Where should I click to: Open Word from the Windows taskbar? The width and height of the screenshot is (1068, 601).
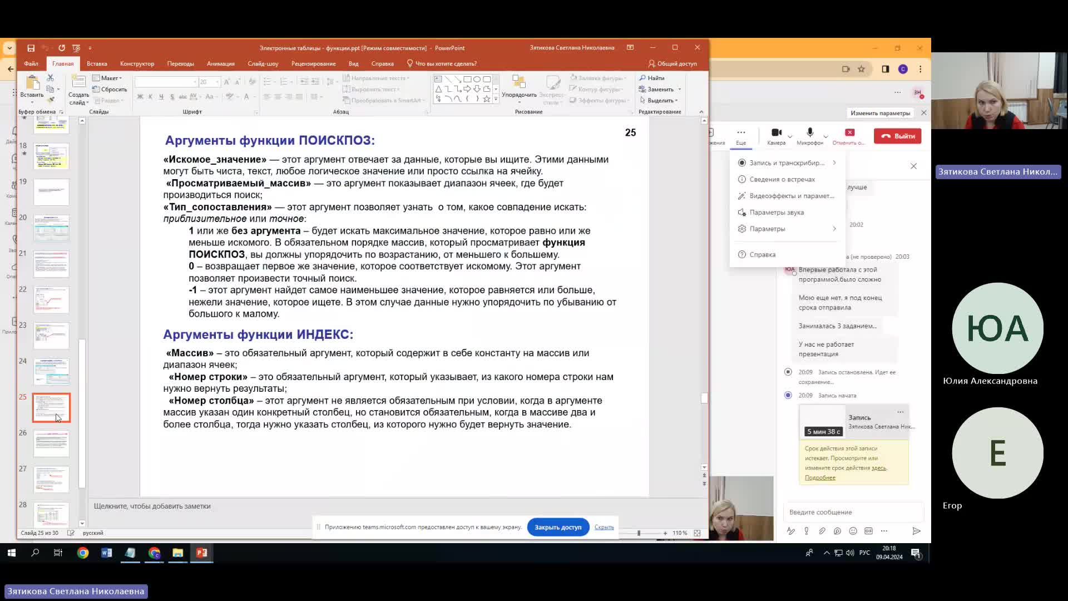point(106,553)
